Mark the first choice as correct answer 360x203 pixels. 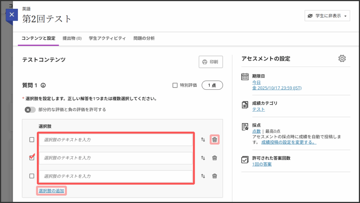pyautogui.click(x=32, y=140)
